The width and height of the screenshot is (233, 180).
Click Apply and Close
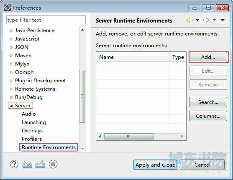(155, 165)
